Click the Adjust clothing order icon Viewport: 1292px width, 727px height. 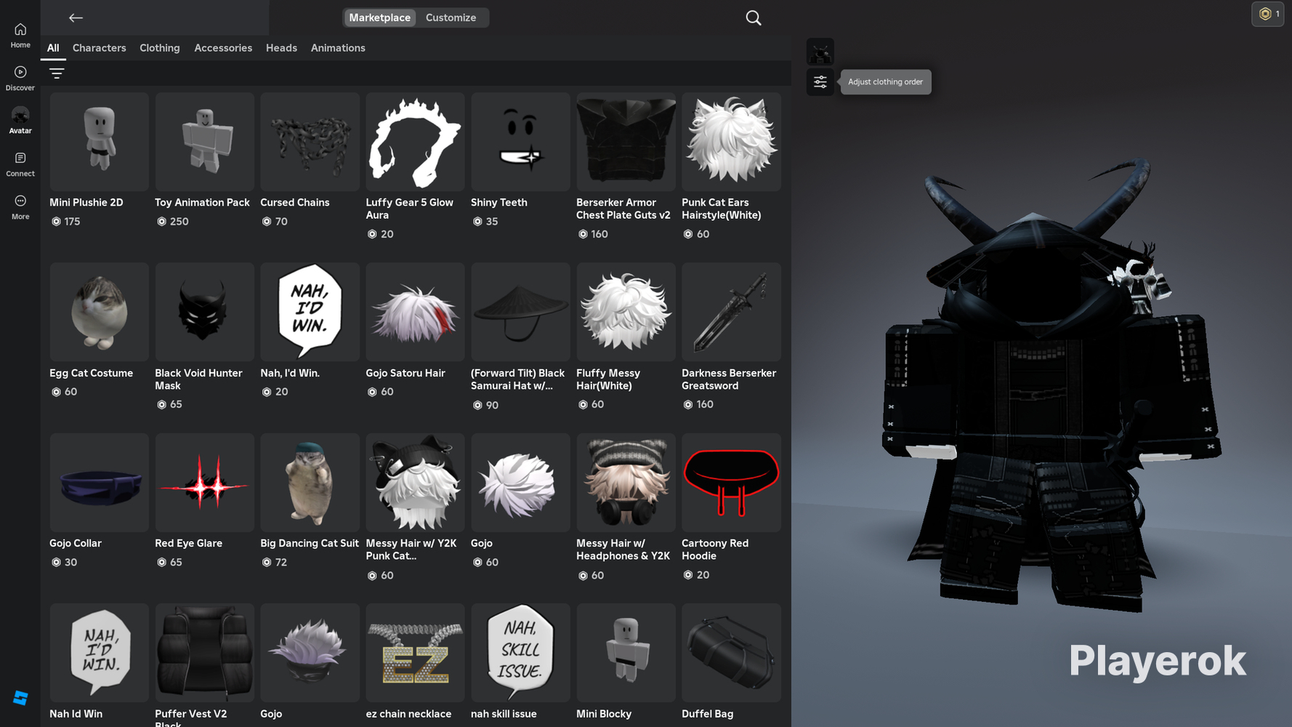pyautogui.click(x=820, y=82)
